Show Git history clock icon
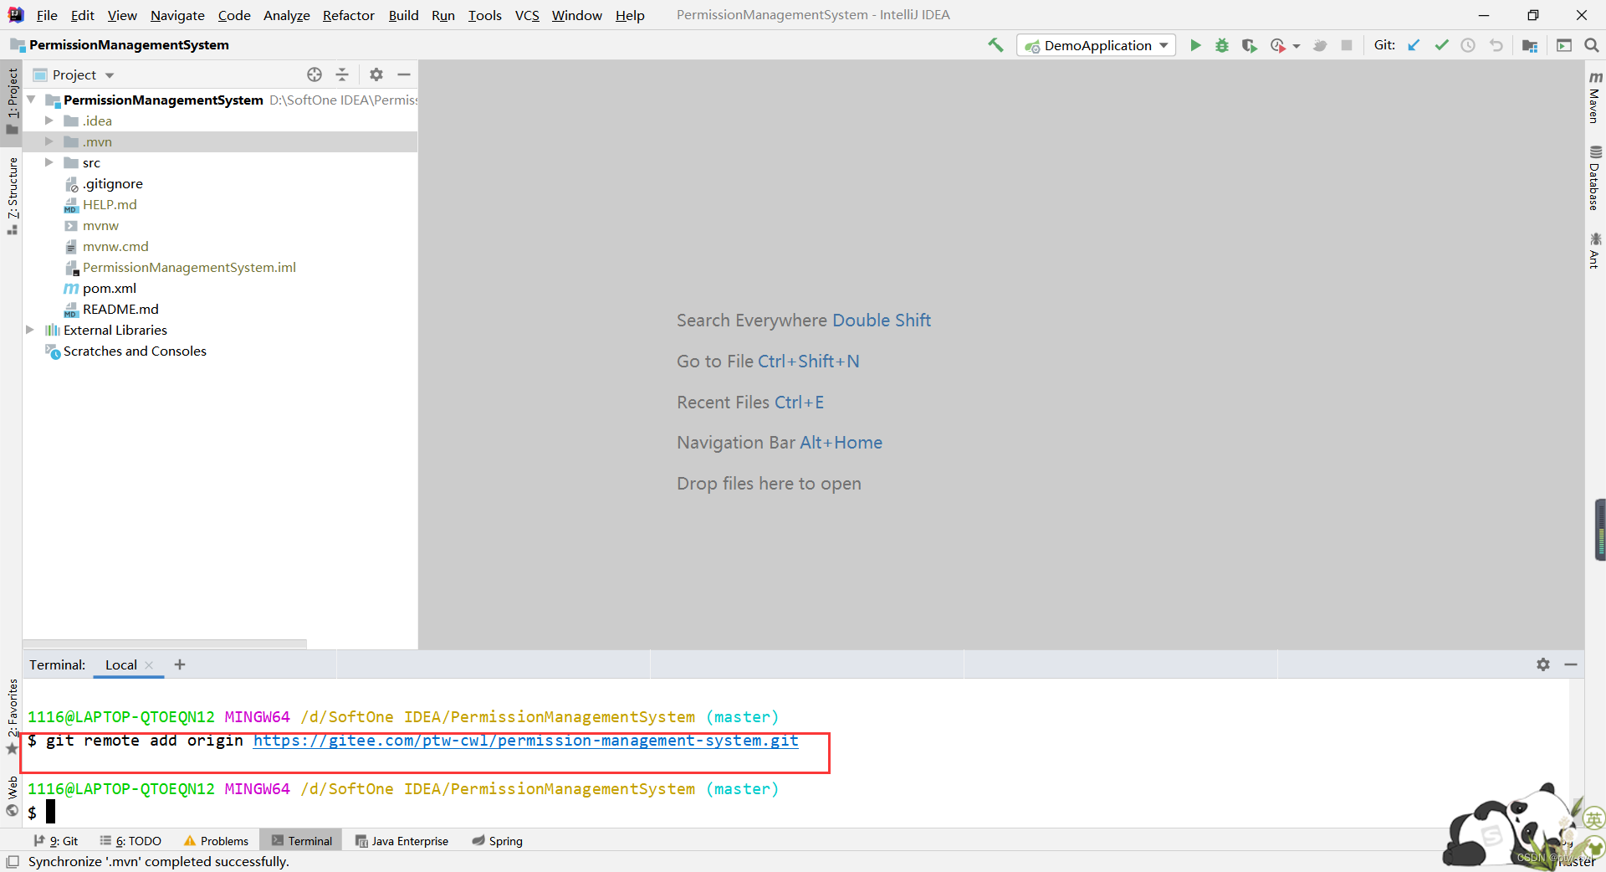1606x872 pixels. pyautogui.click(x=1468, y=45)
